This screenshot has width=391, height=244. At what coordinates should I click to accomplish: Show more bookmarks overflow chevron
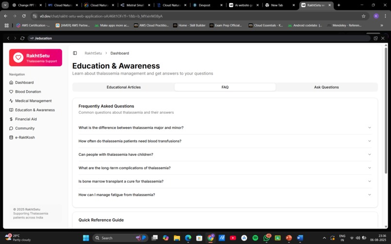pos(381,25)
